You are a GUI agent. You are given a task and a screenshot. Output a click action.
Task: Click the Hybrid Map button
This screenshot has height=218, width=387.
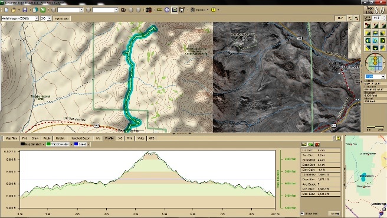pos(62,18)
